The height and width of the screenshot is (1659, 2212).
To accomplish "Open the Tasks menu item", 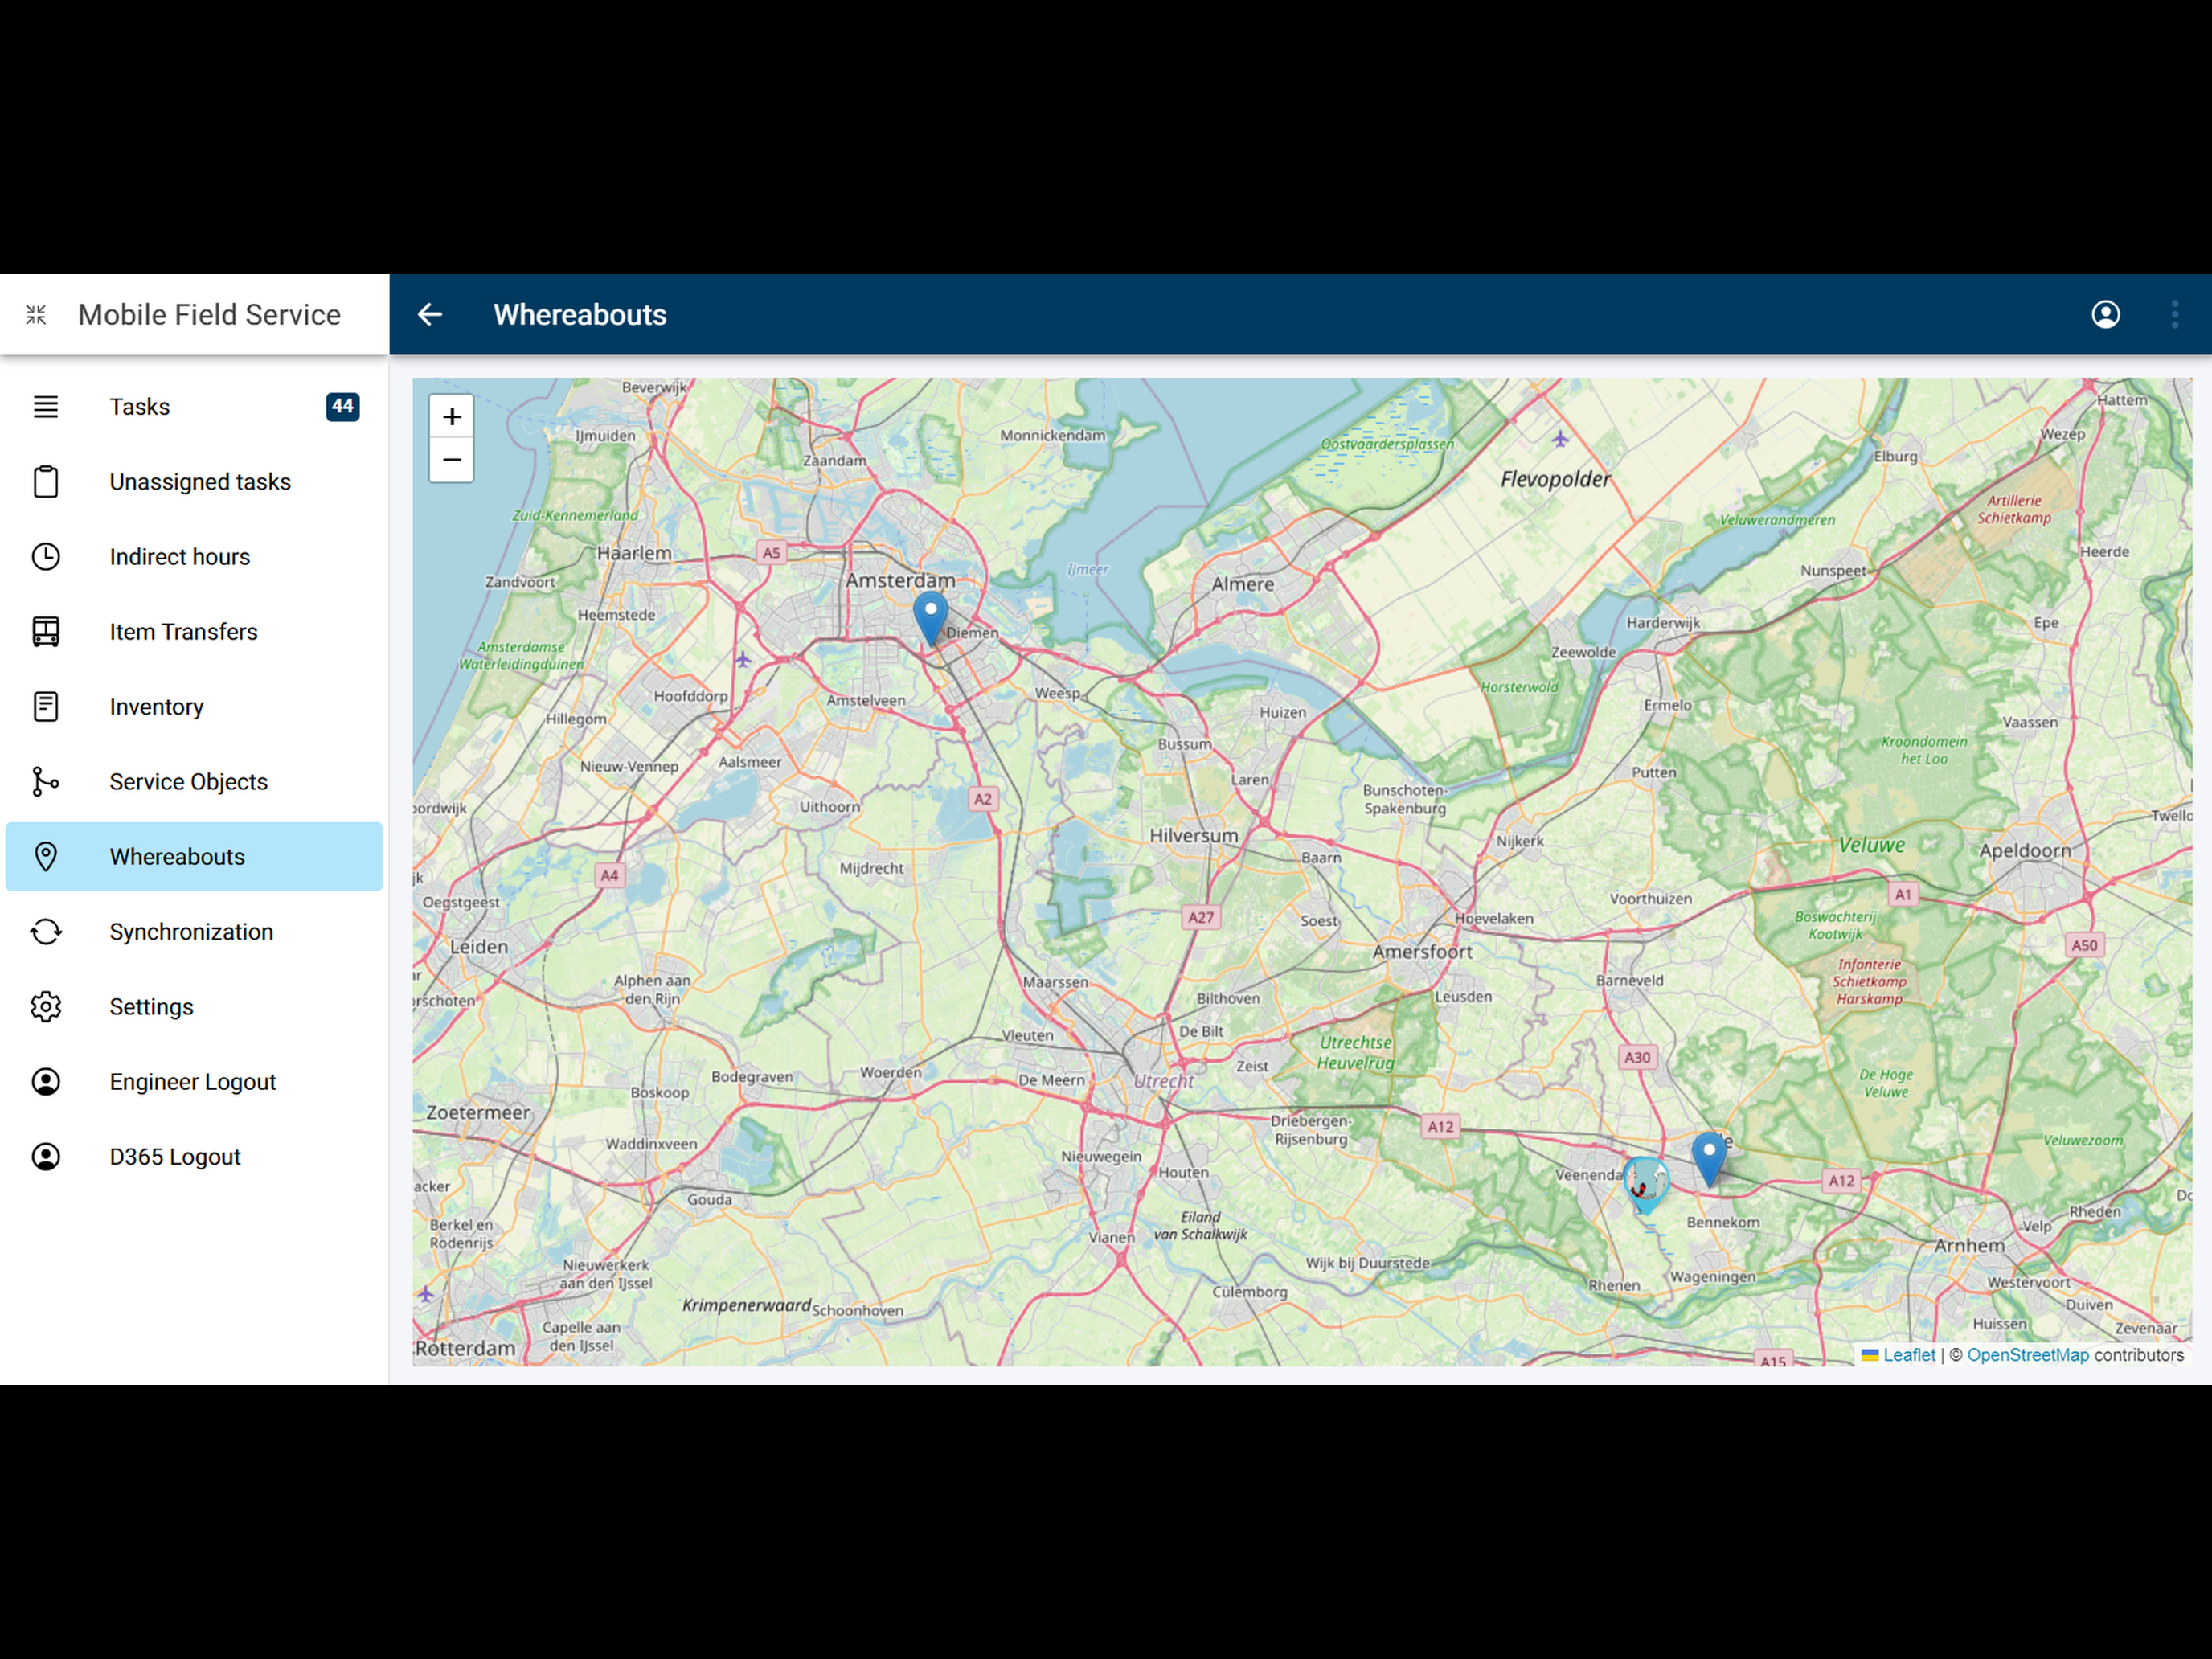I will tap(194, 407).
